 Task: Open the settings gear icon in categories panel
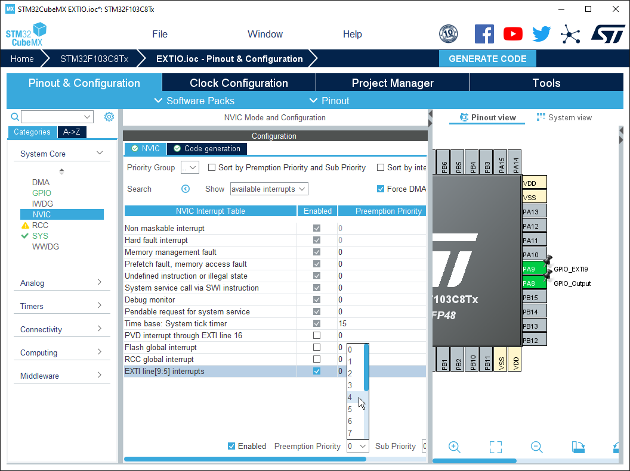109,117
